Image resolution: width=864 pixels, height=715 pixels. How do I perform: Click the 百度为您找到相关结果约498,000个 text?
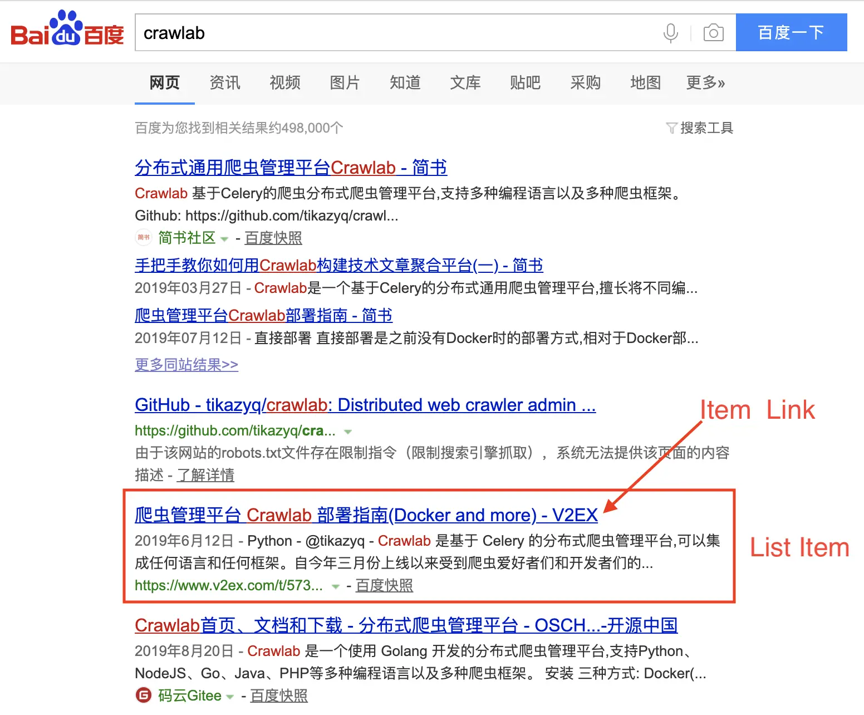pos(239,128)
